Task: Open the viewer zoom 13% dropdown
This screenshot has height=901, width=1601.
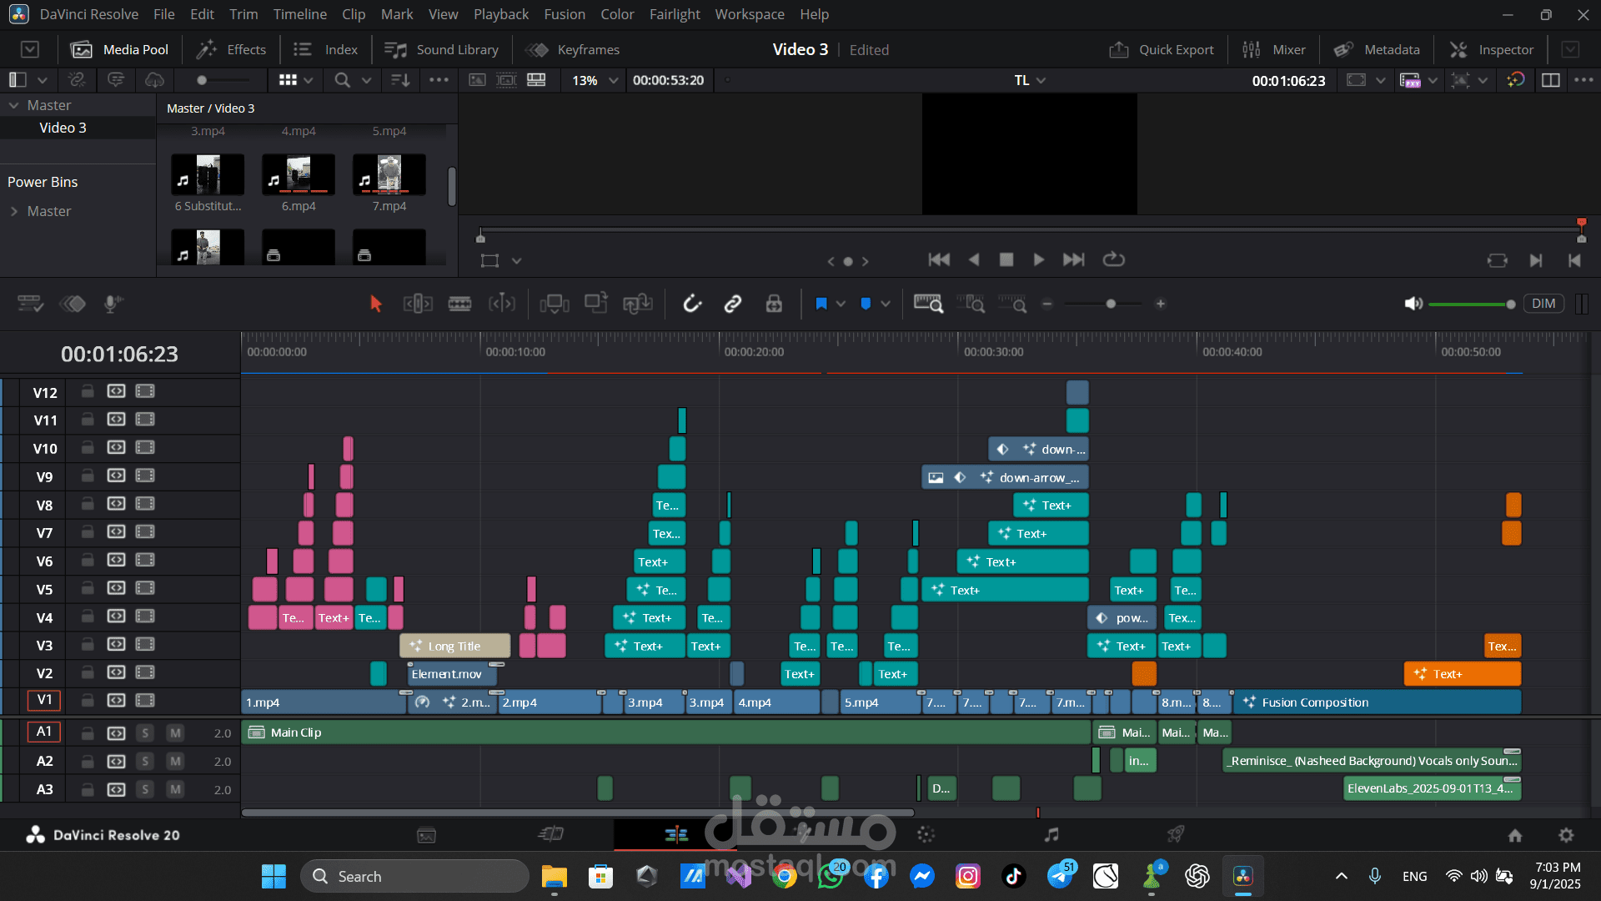Action: [595, 80]
